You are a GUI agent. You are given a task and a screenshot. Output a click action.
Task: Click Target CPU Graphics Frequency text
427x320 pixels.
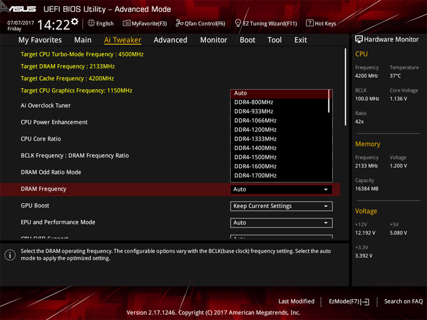pos(77,91)
